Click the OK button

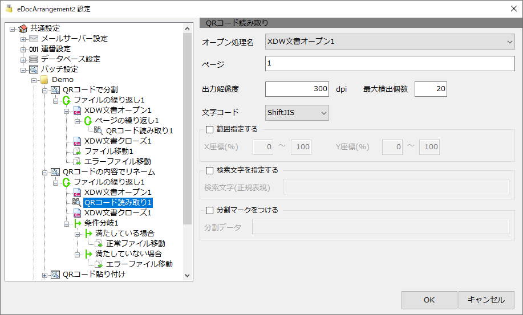[x=429, y=300]
